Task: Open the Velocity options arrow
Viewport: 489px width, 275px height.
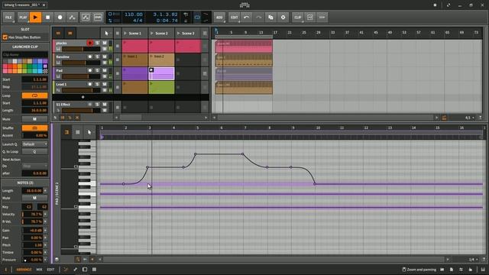Action: coord(45,214)
